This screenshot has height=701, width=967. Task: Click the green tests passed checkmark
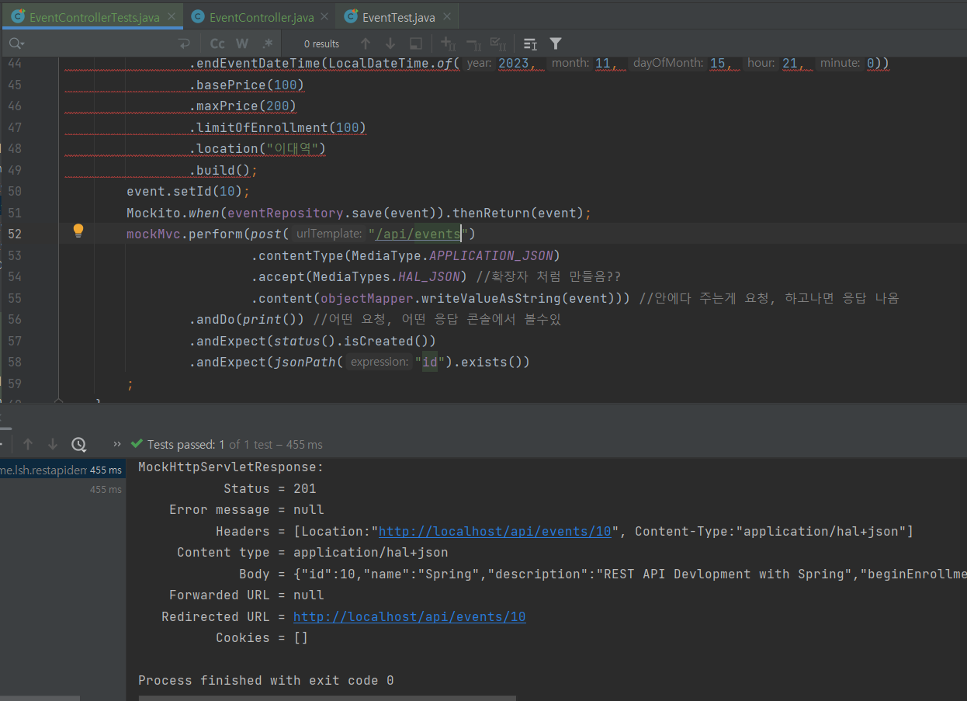click(x=137, y=444)
